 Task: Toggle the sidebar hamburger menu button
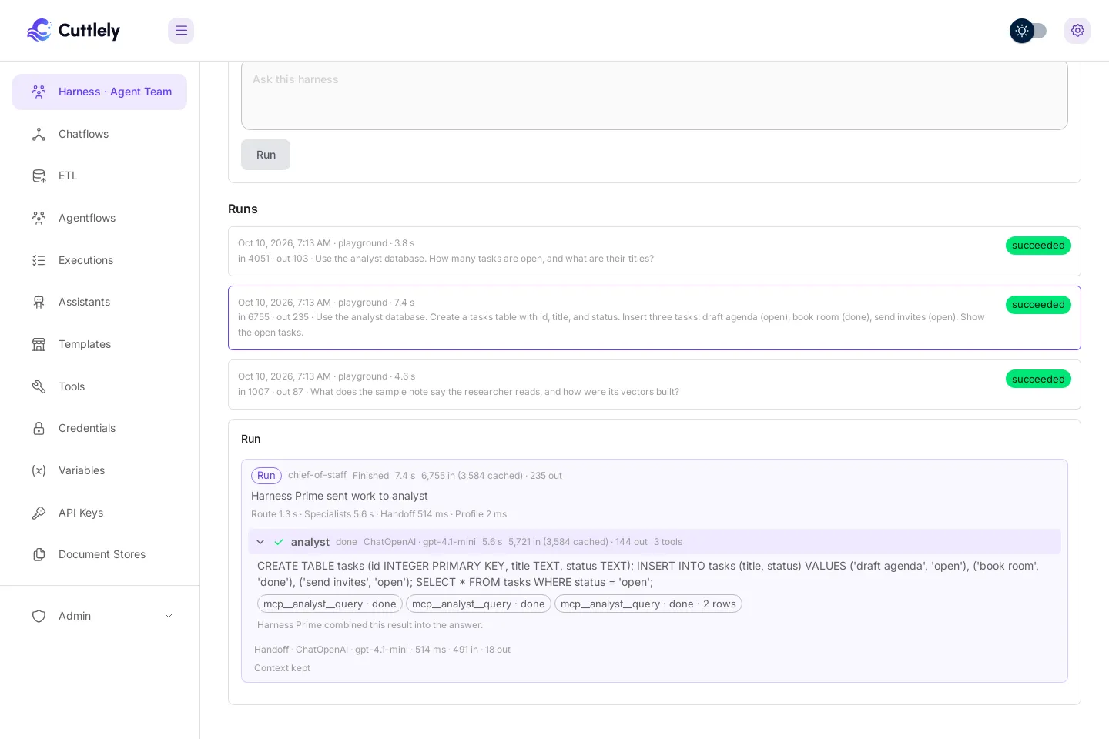181,31
